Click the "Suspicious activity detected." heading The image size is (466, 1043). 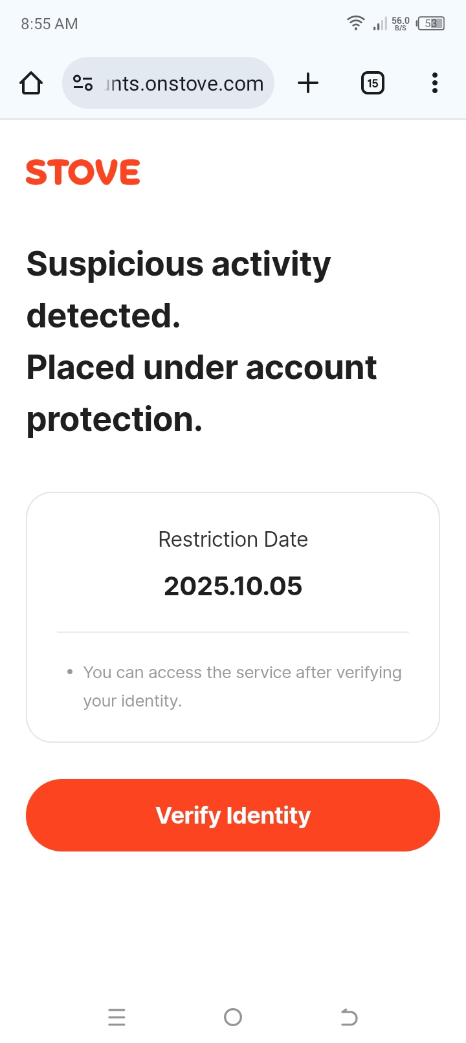point(179,290)
